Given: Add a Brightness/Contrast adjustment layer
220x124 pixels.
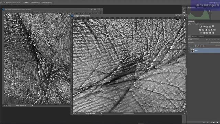Looking at the screenshot, I should (x=201, y=27).
